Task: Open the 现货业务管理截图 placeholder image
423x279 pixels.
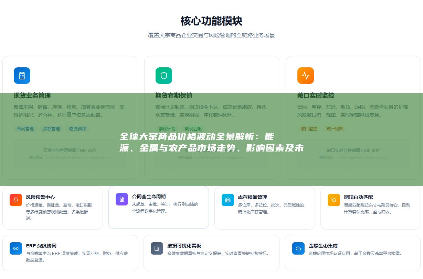Action: (x=70, y=154)
